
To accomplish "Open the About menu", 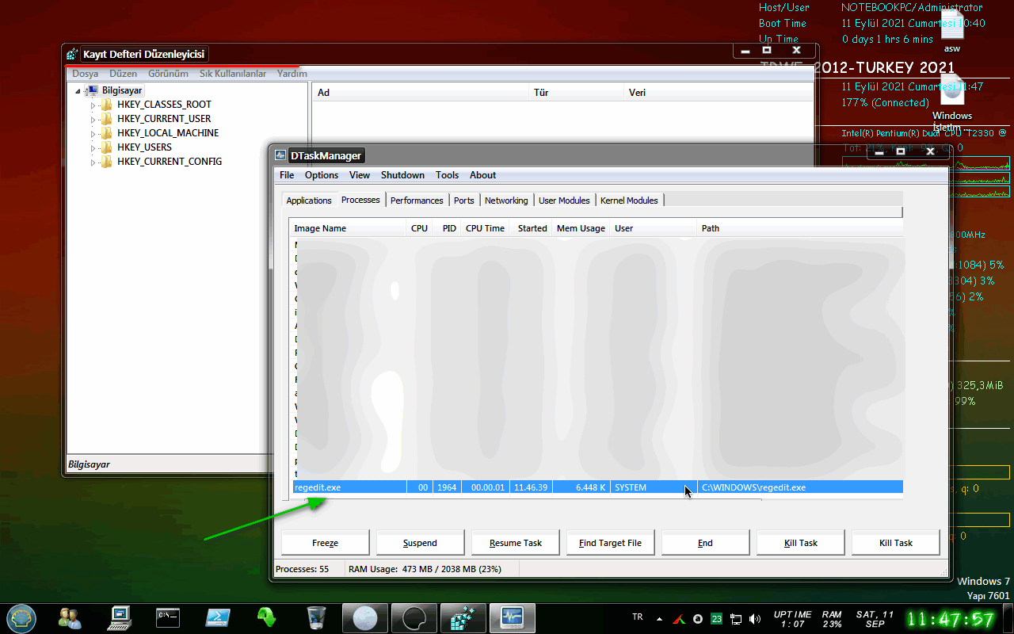I will [482, 175].
